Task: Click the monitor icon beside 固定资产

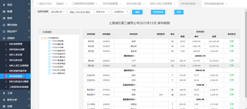Action: pos(4,32)
